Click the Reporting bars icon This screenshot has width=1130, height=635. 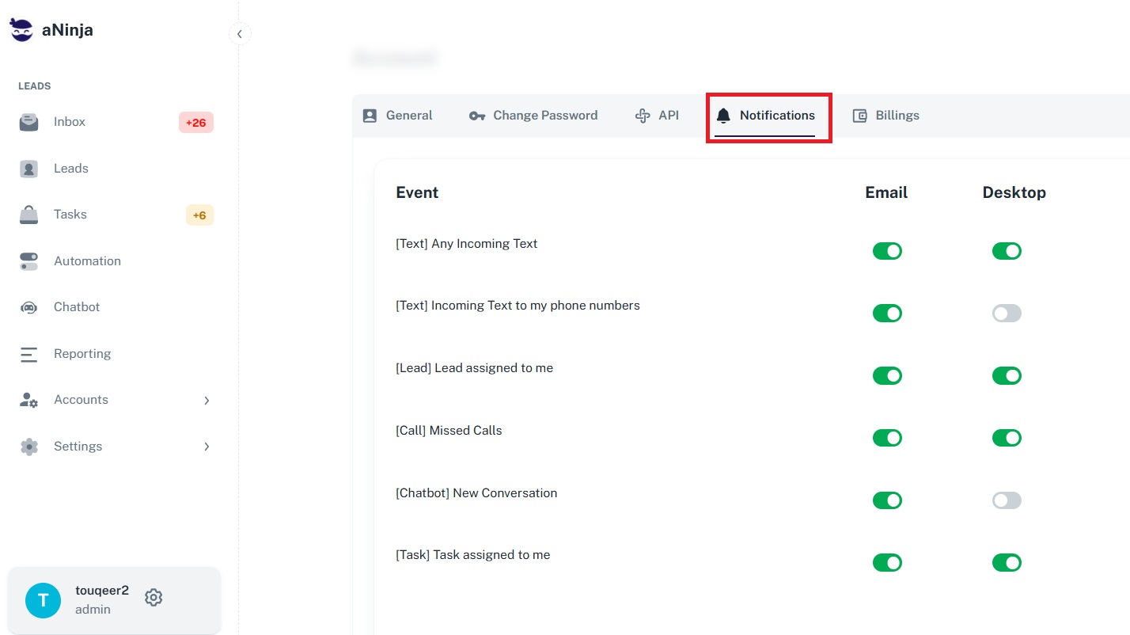(x=28, y=354)
